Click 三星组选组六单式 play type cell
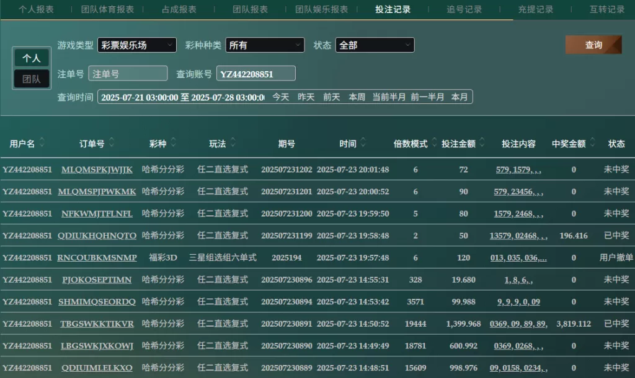The width and height of the screenshot is (635, 378). point(223,257)
